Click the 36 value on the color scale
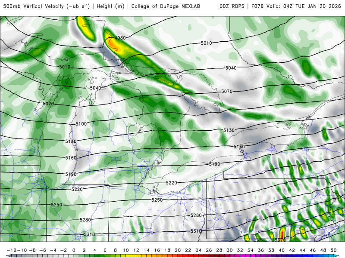The image size is (345, 258). click(x=261, y=250)
